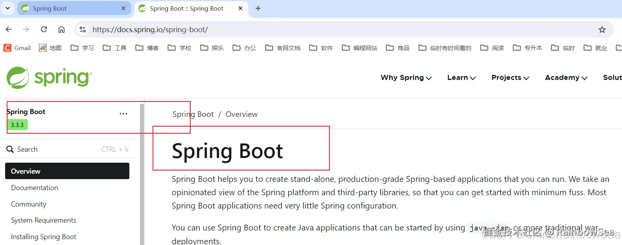The image size is (622, 245).
Task: Click the Spring Boot breadcrumb link
Action: point(193,114)
